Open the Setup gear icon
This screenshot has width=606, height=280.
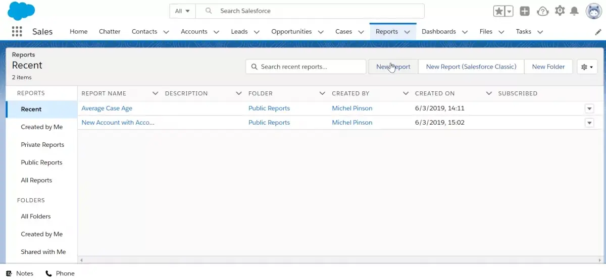click(560, 11)
